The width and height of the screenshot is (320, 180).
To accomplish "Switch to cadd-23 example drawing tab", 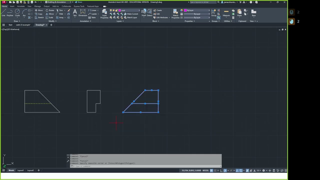I will (23, 25).
